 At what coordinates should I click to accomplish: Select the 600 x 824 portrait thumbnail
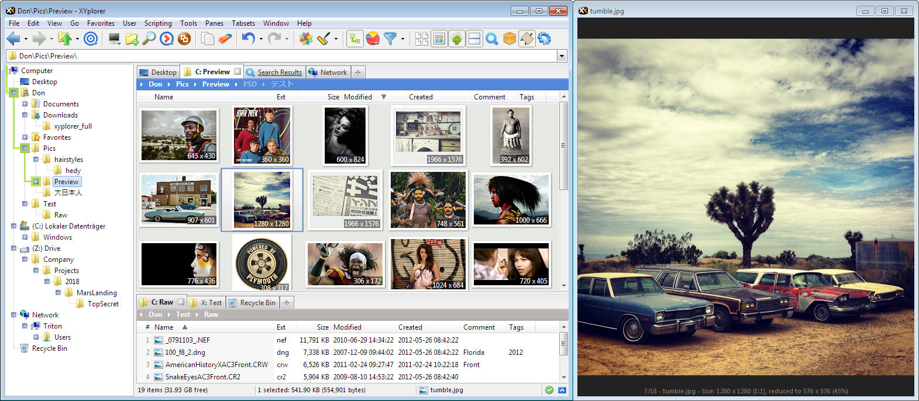[345, 136]
